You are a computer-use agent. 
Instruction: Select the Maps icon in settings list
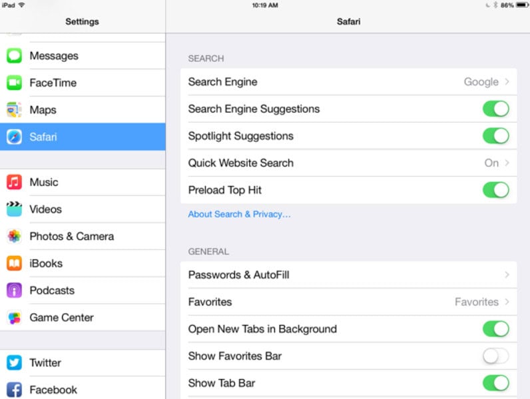pos(14,109)
